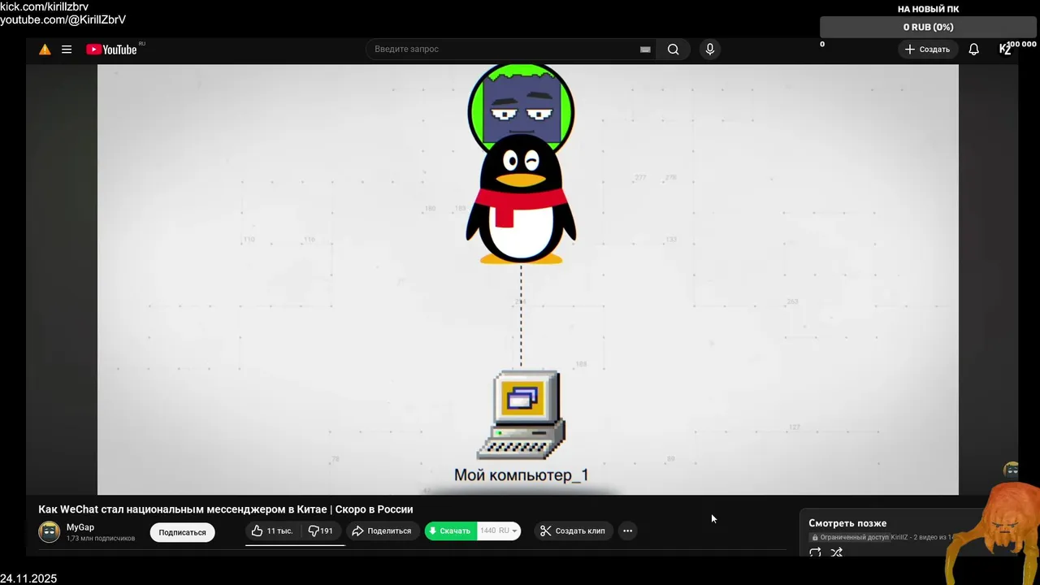This screenshot has height=585, width=1040.
Task: Click the magnifier search button
Action: click(x=673, y=50)
